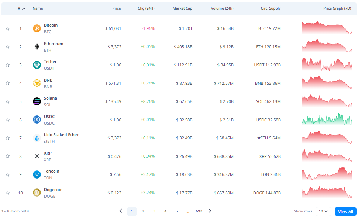358x218 pixels.
Task: Open Solana via its logo icon
Action: coord(36,101)
